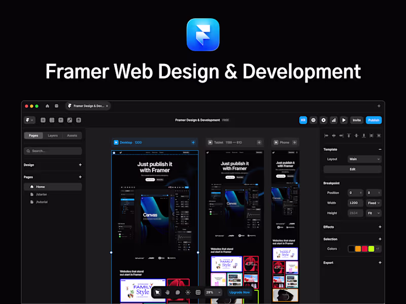This screenshot has width=406, height=304.
Task: Expand the Effects section
Action: (380, 227)
